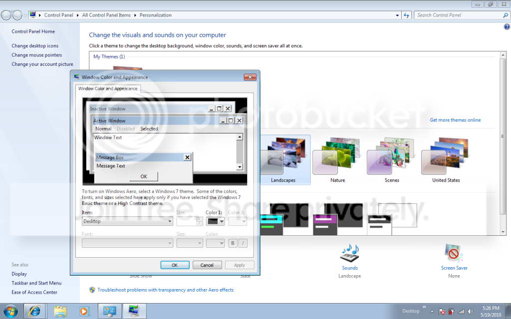Select the Landscapes theme
This screenshot has width=511, height=319.
point(285,160)
